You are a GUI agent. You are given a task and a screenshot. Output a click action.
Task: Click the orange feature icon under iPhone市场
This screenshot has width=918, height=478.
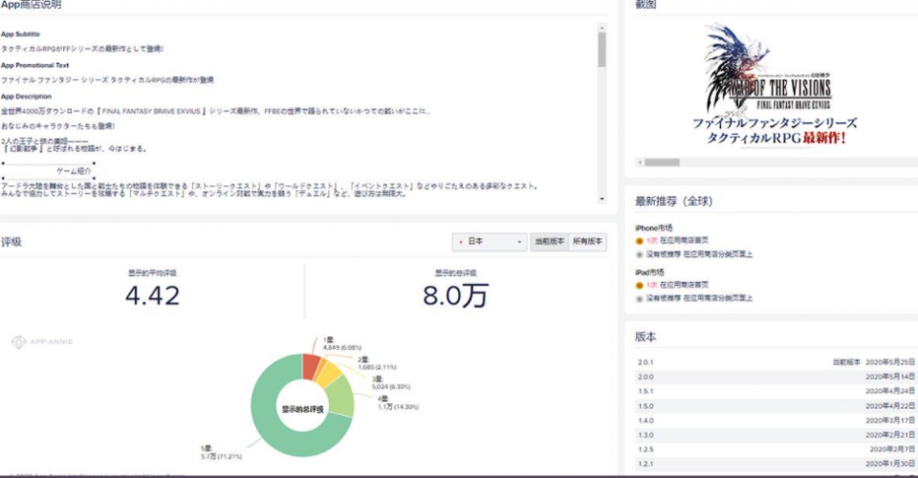tap(640, 241)
